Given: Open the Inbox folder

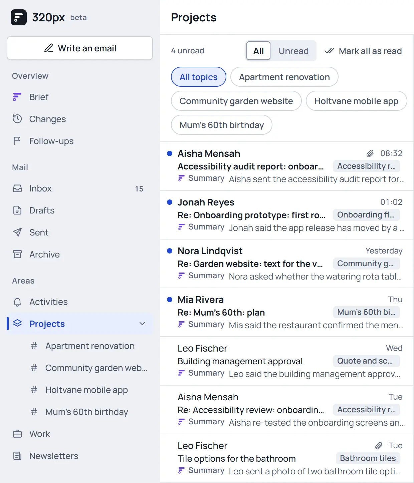Looking at the screenshot, I should [80, 188].
